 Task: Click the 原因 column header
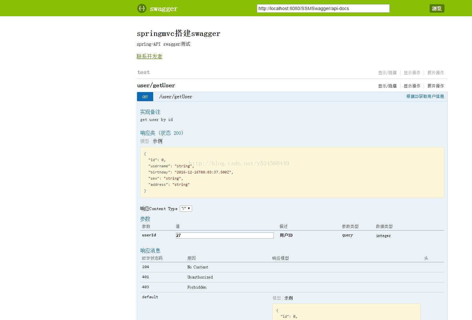[191, 258]
